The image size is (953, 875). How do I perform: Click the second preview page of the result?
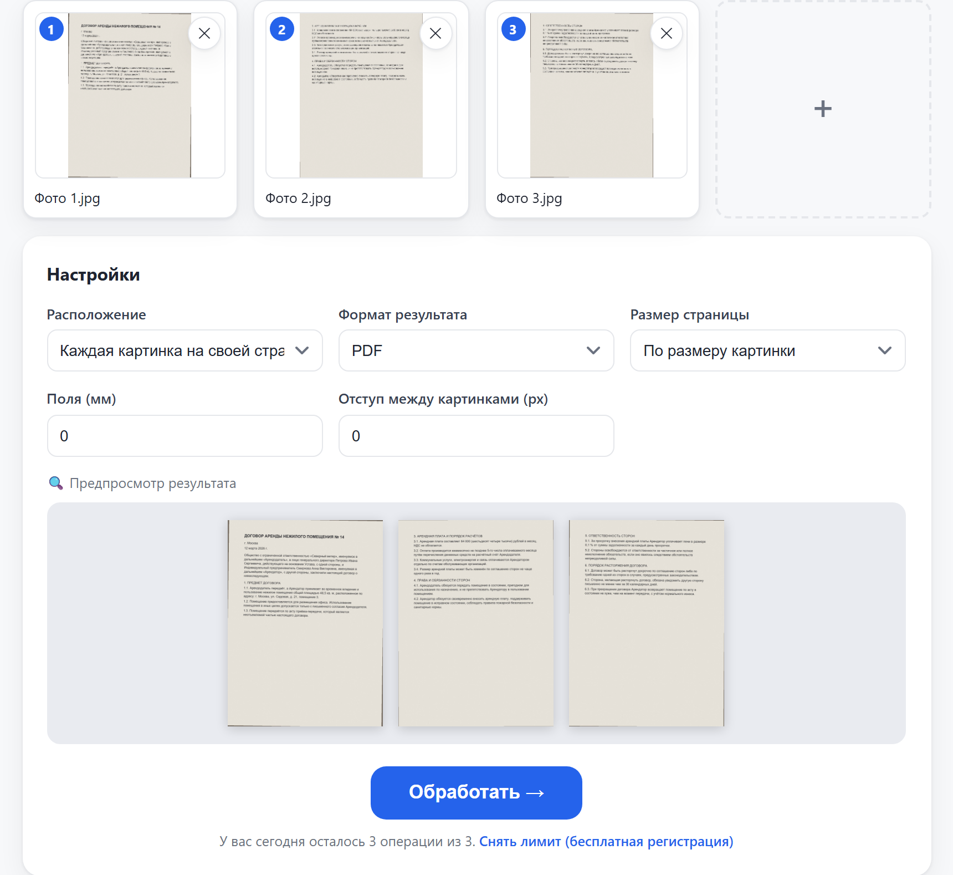(476, 623)
